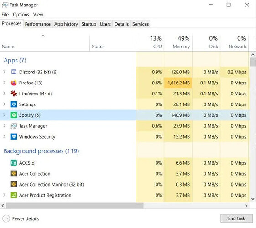
Task: Collapse view with Fewer details
Action: (x=21, y=218)
